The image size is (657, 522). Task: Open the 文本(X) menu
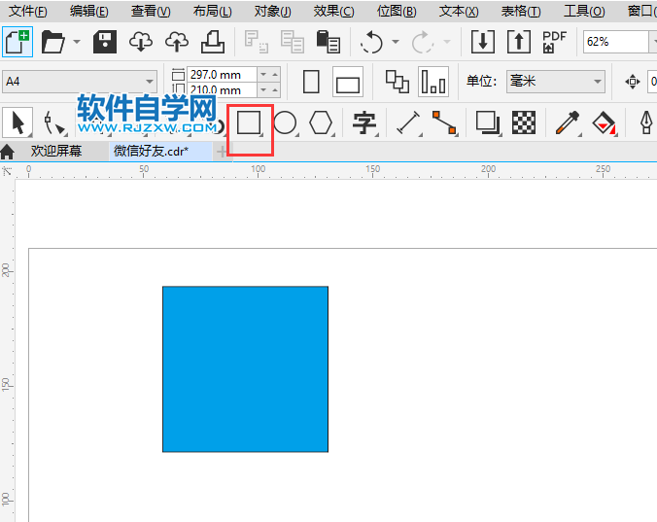459,11
